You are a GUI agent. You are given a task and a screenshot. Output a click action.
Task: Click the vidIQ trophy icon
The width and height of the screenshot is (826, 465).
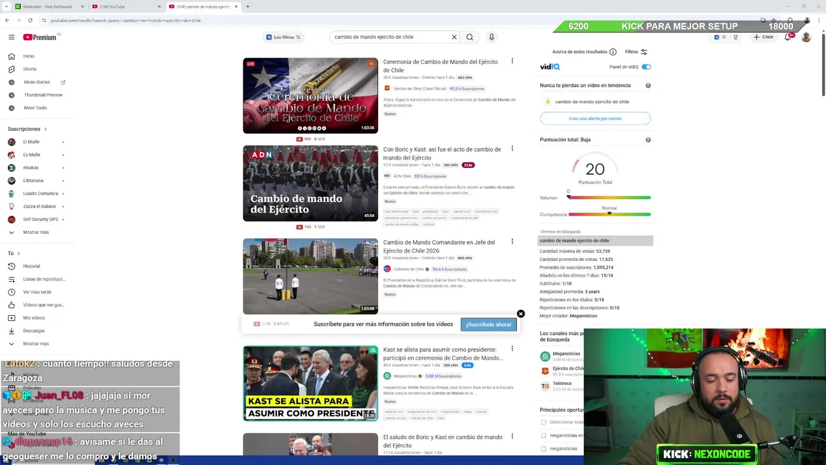click(x=736, y=37)
